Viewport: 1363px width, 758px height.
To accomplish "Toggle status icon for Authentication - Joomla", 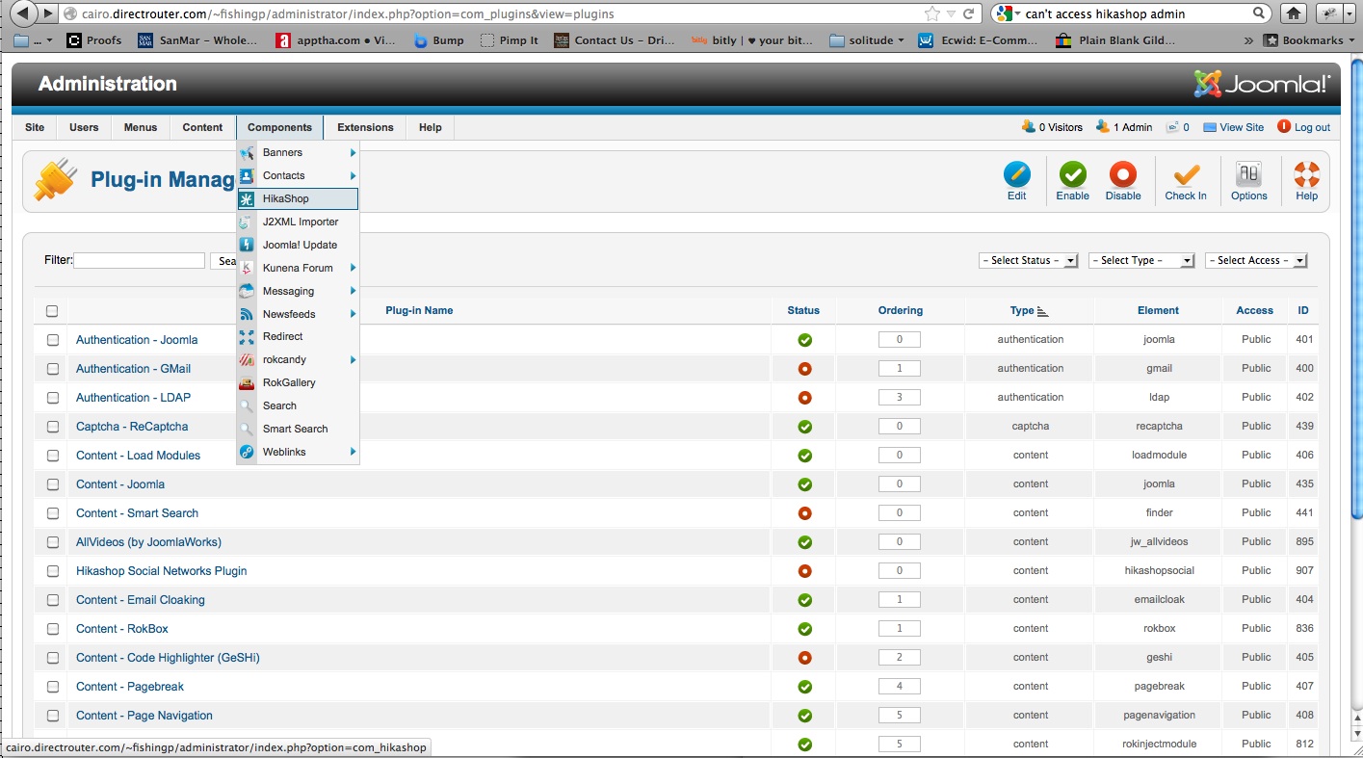I will tap(804, 340).
